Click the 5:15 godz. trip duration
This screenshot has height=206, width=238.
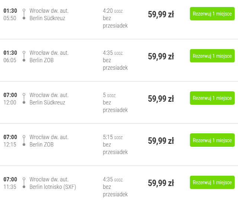tap(113, 137)
